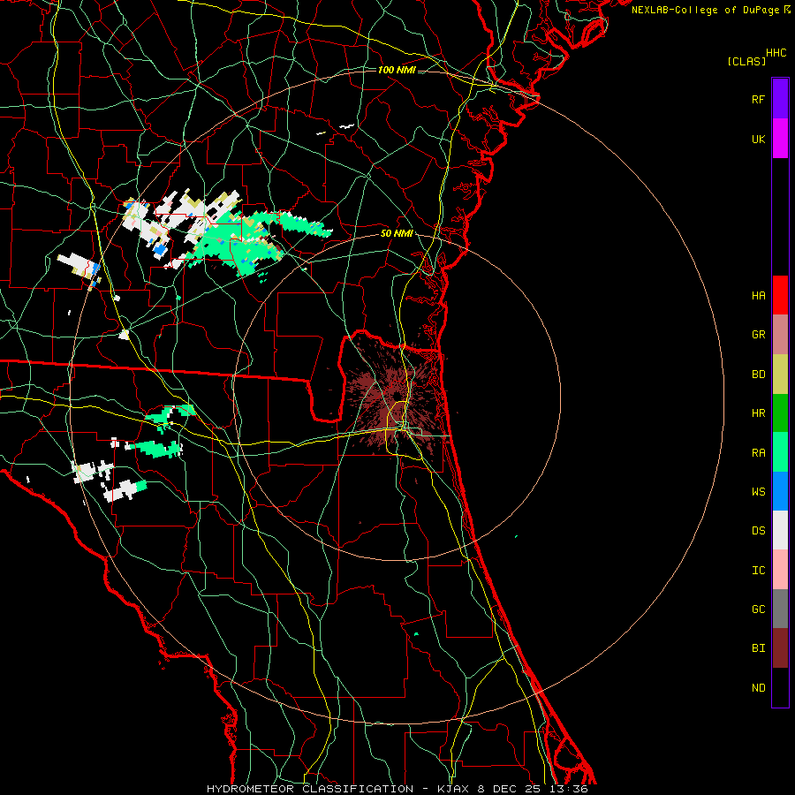795x795 pixels.
Task: Click the ND legend label
Action: click(758, 688)
